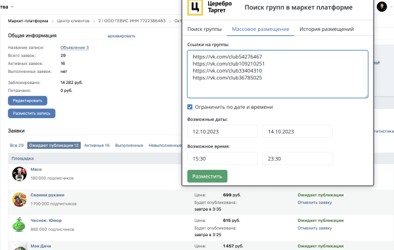Image resolution: width=394 pixels, height=250 pixels.
Task: Select Ожидают публикации 12 tab
Action: (x=54, y=145)
